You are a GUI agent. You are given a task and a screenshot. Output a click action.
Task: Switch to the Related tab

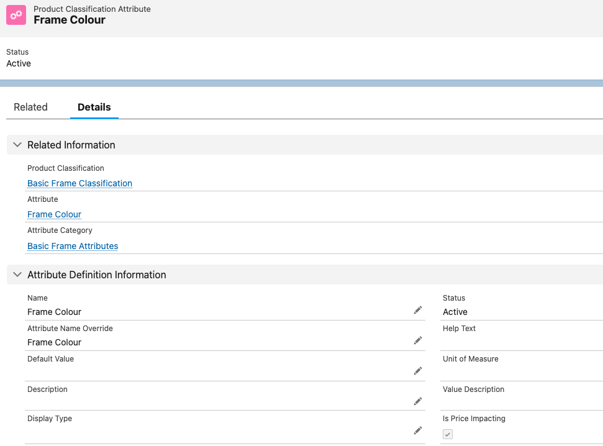pos(30,107)
